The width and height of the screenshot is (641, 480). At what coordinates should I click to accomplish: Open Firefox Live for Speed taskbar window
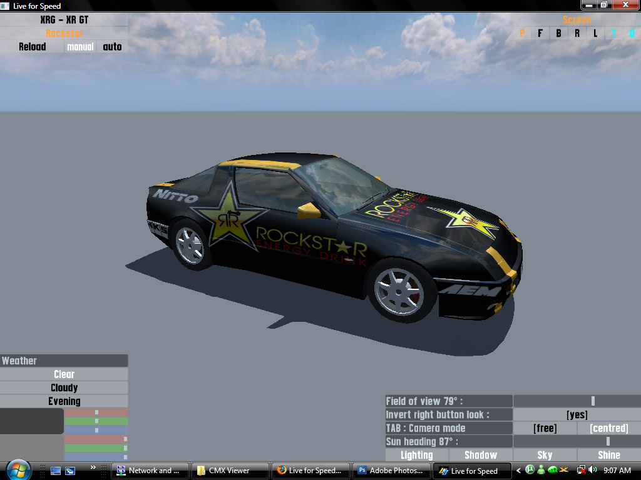[310, 471]
